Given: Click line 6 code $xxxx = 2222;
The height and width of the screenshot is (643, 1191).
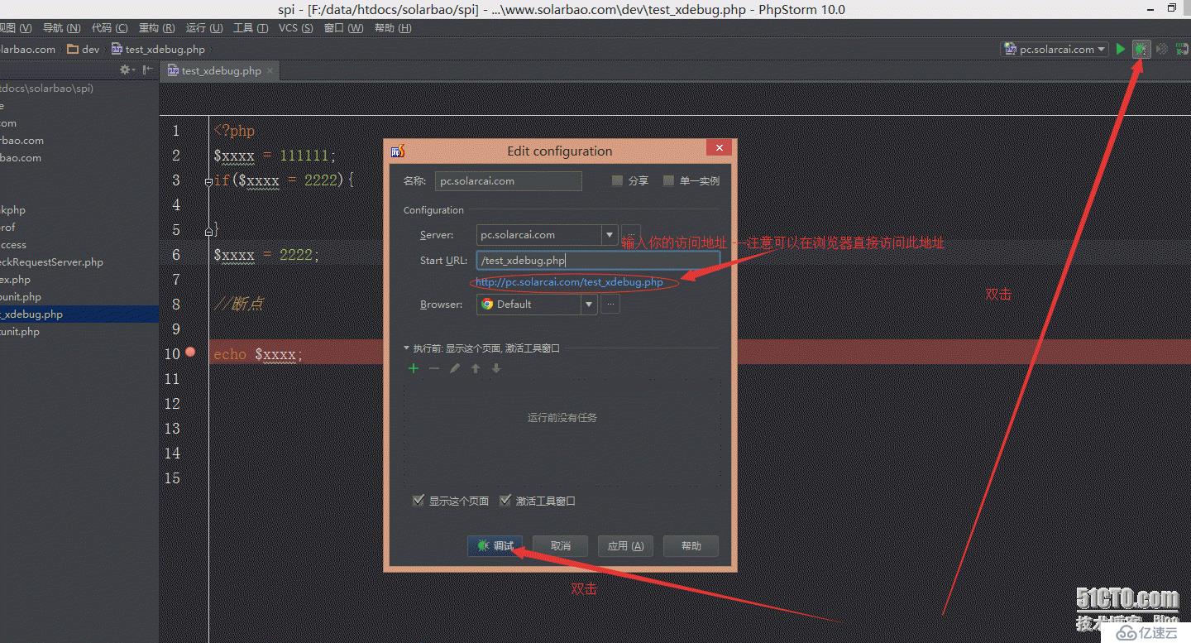Looking at the screenshot, I should tap(265, 255).
